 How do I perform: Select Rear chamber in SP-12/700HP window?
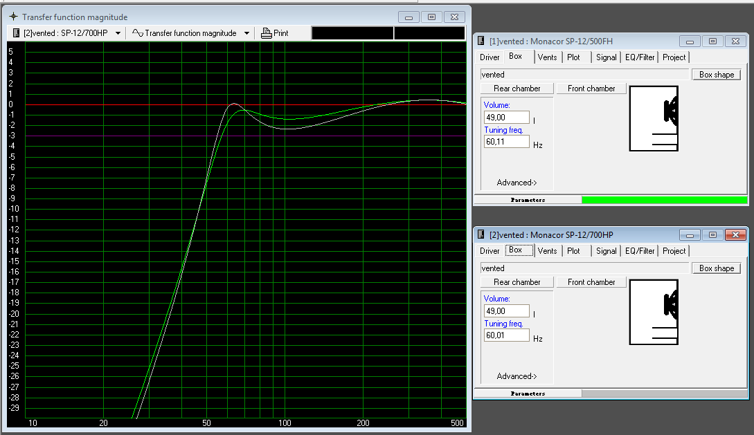(517, 282)
